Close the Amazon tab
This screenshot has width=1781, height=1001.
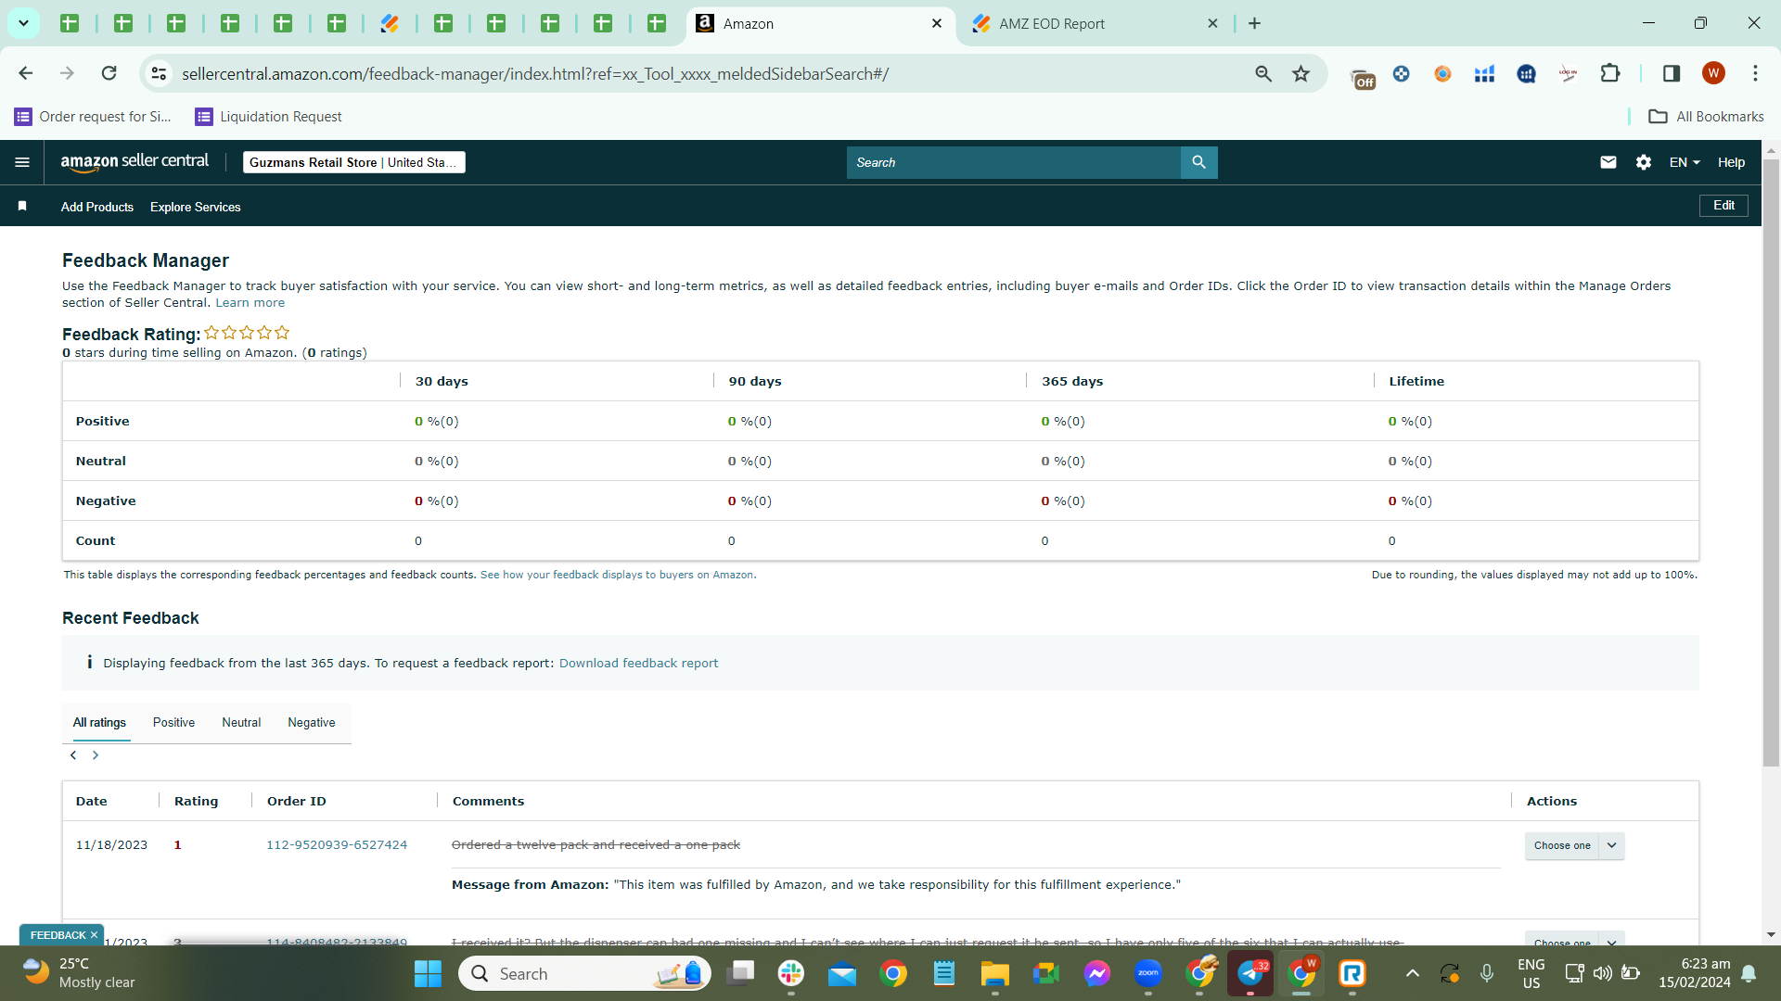[937, 23]
